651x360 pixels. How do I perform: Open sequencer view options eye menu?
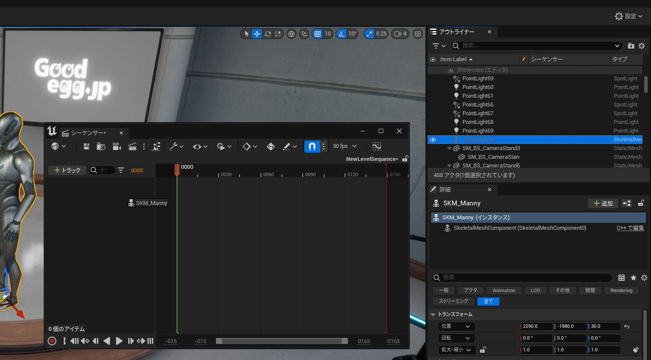pos(200,146)
